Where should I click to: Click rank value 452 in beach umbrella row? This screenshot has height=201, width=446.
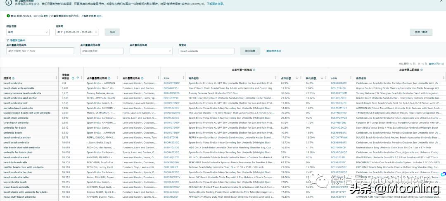(64, 83)
